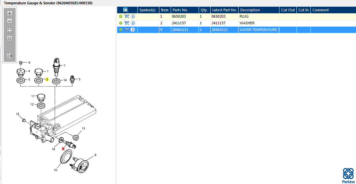
Task: Click the gear icon for part 2848A111
Action: [121, 30]
